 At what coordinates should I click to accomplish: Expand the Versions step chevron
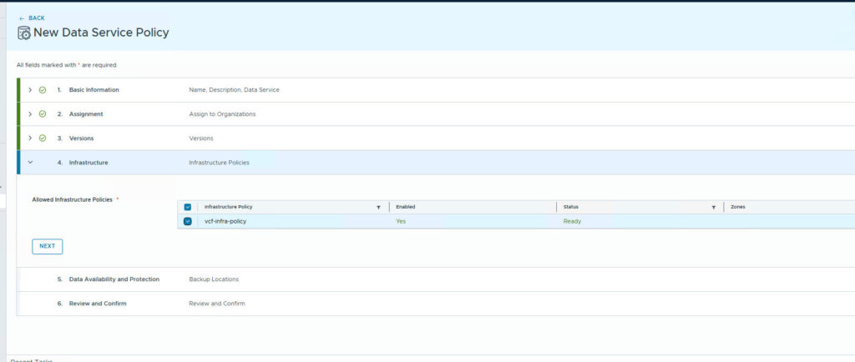click(30, 138)
